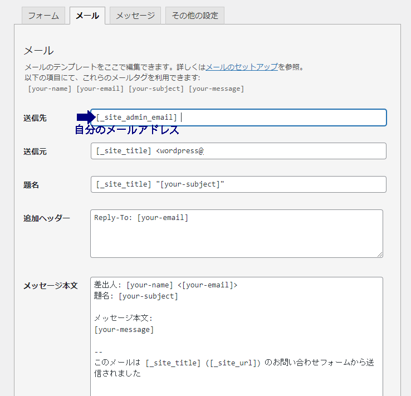The image size is (411, 396).
Task: Click the 追加ヘッダー textarea resize grip
Action: pyautogui.click(x=380, y=255)
